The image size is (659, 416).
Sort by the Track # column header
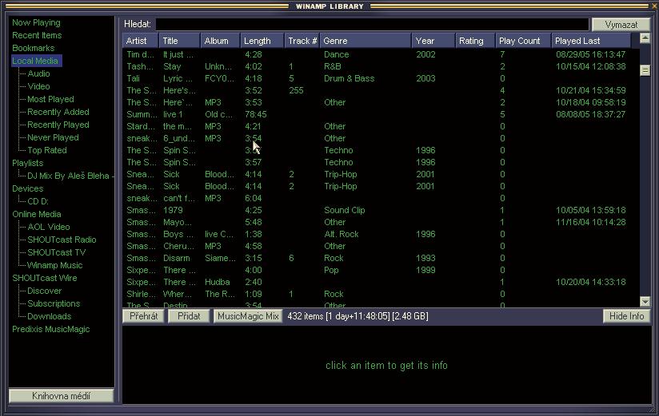302,41
